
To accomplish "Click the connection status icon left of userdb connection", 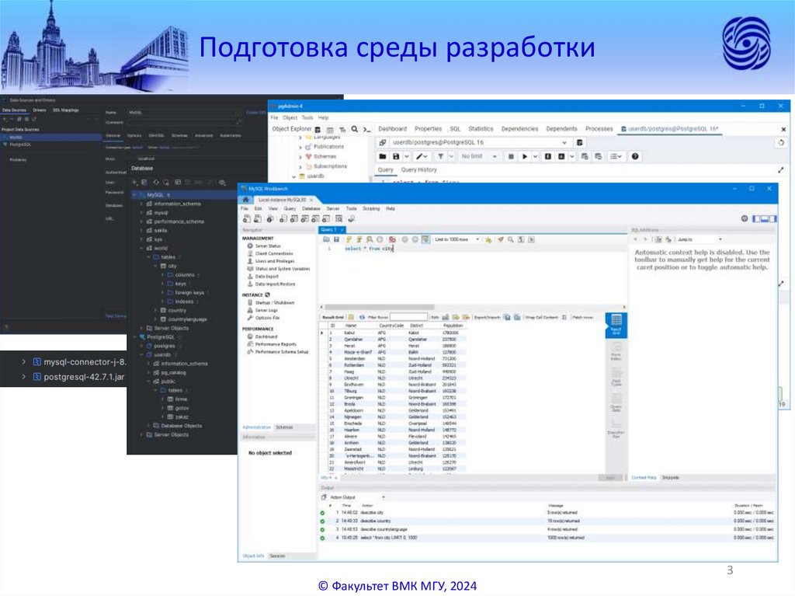I will click(383, 143).
